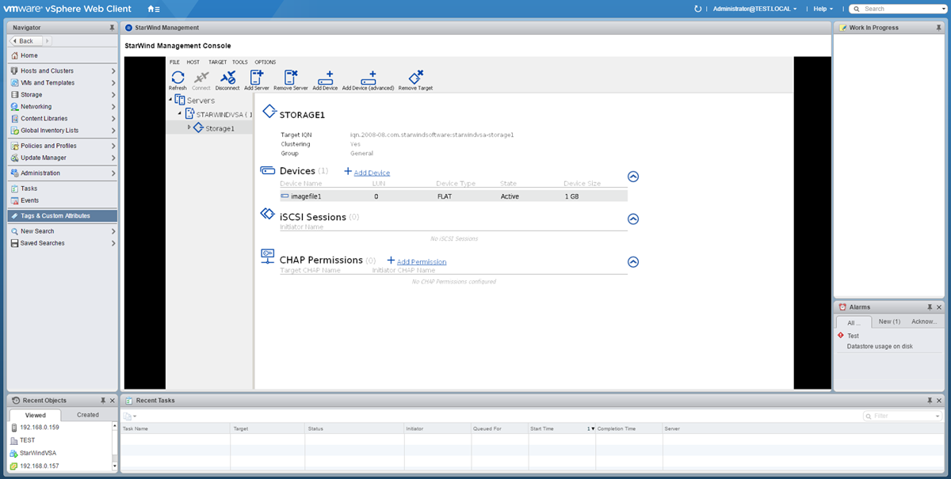Switch to the Acknowledged alarms tab
Viewport: 951px width, 479px height.
point(924,321)
